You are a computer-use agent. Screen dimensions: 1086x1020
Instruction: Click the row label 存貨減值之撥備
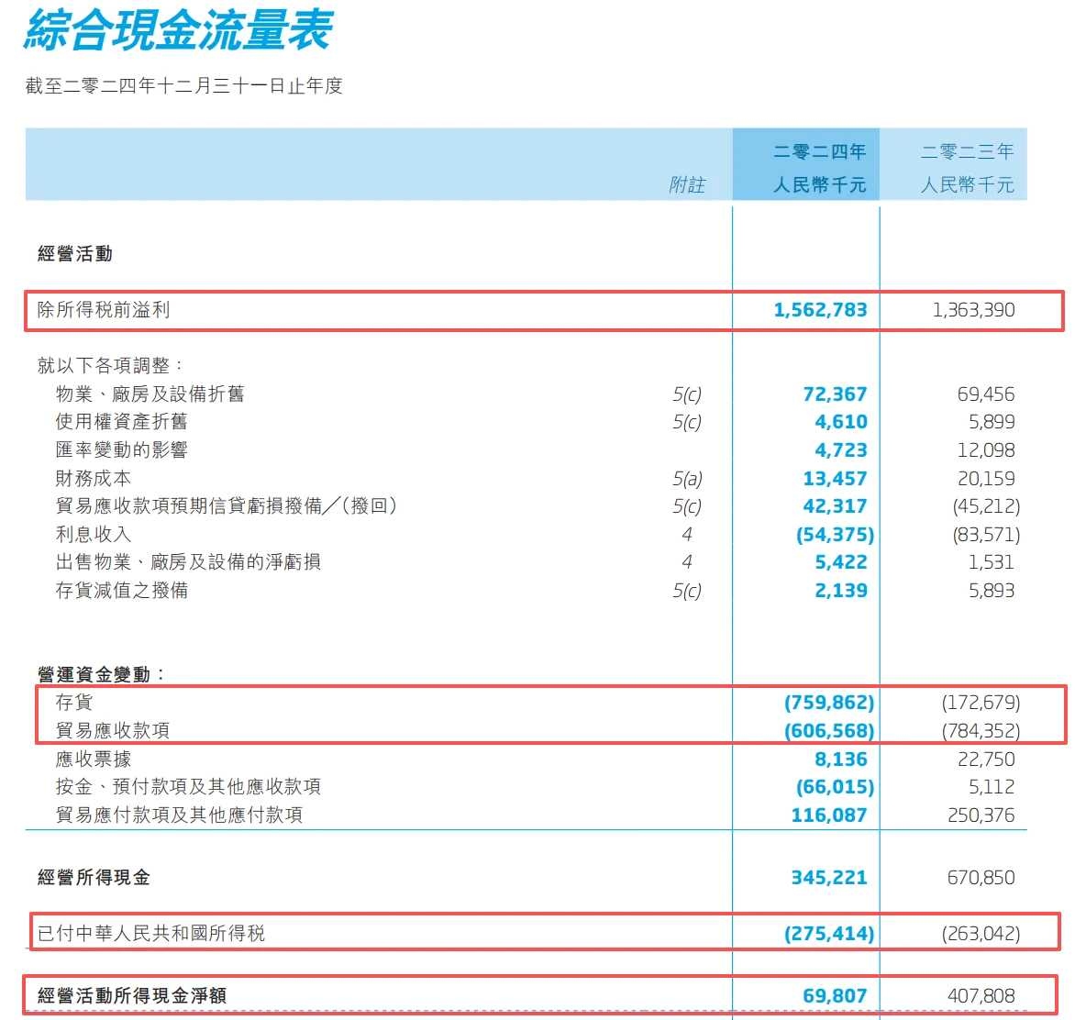(121, 590)
